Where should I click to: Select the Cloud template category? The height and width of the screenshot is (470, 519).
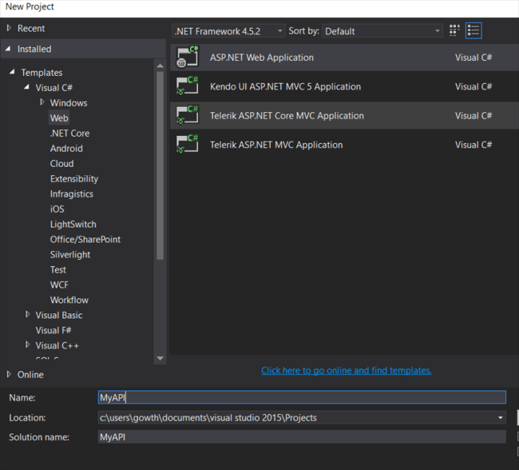[x=62, y=164]
